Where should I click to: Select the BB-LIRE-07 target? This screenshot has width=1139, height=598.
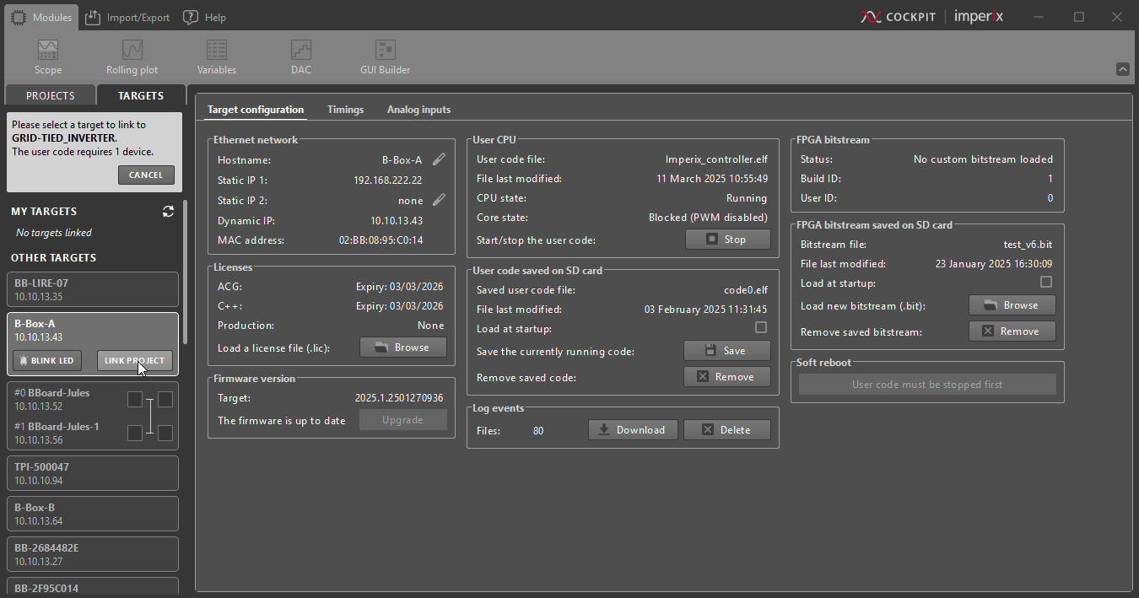tap(93, 289)
